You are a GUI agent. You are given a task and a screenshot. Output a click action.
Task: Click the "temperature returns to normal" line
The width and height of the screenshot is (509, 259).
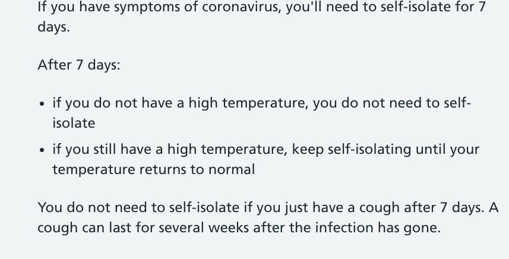pos(154,169)
